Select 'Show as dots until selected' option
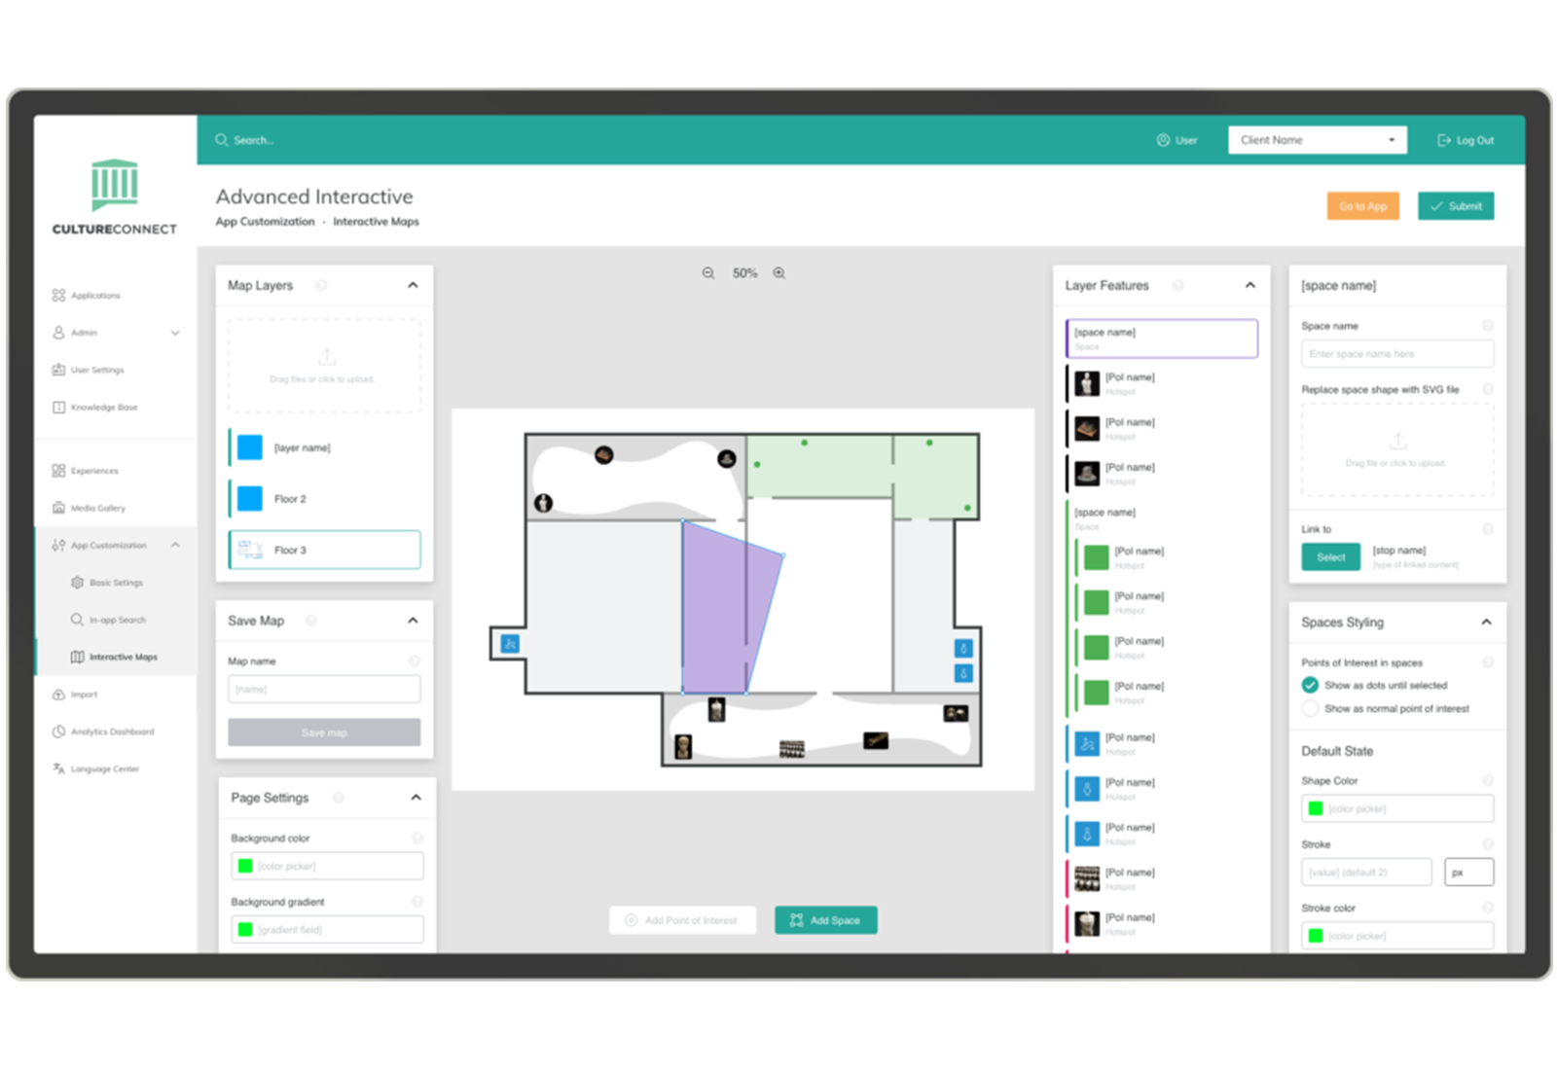Image resolution: width=1557 pixels, height=1070 pixels. (1311, 685)
